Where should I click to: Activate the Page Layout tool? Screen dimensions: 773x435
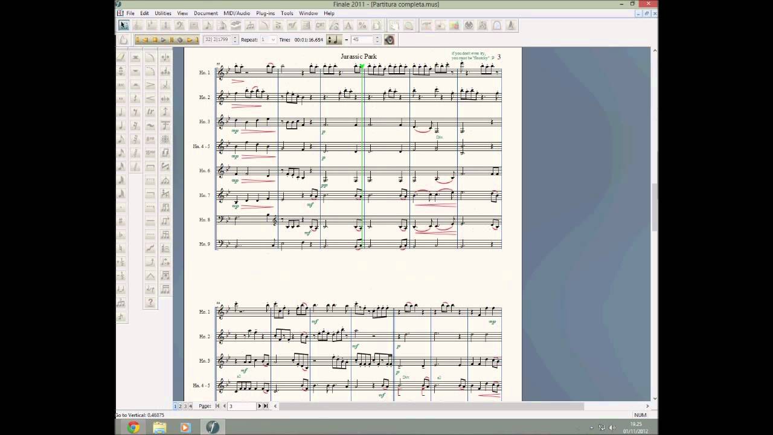tap(376, 25)
